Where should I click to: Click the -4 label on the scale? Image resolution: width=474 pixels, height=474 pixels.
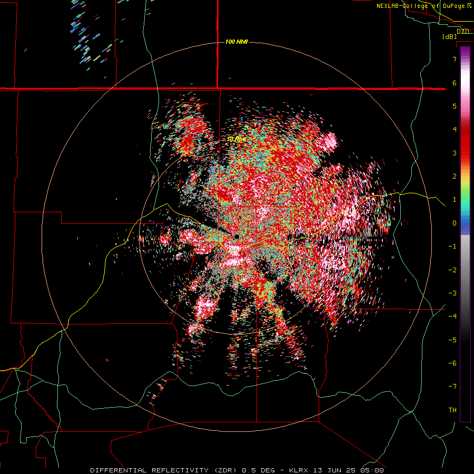(452, 317)
